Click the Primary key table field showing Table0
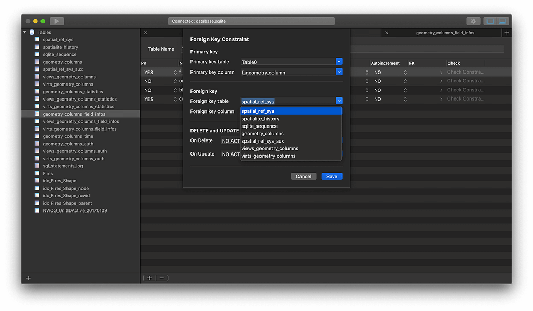 pos(288,62)
